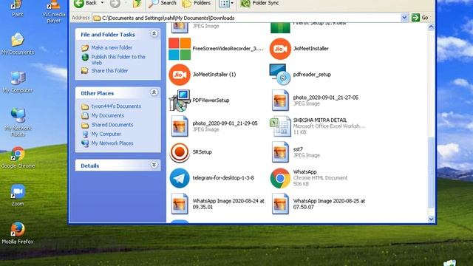This screenshot has width=473, height=266.
Task: Open Shared Documents link
Action: 112,125
